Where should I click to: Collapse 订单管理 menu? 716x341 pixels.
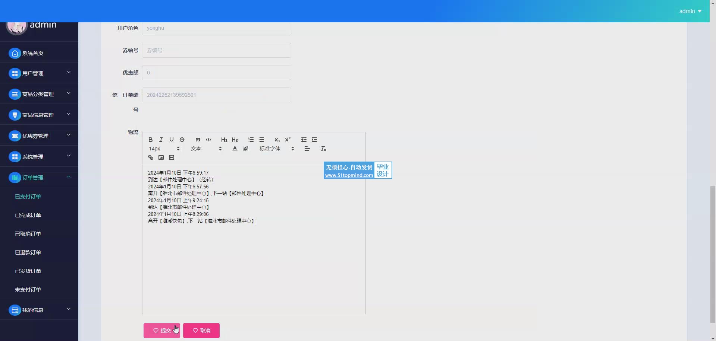39,178
